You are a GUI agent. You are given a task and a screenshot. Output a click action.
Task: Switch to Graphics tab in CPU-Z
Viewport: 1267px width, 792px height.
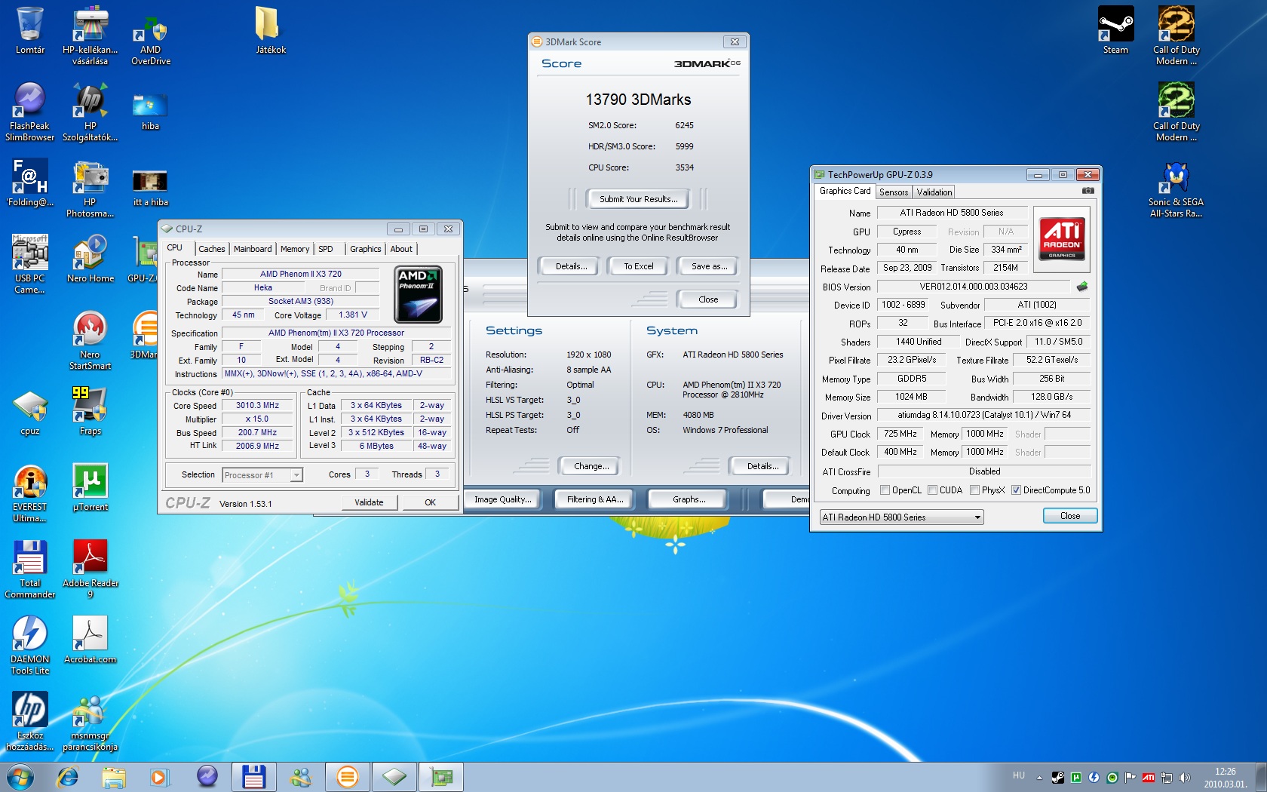click(366, 249)
